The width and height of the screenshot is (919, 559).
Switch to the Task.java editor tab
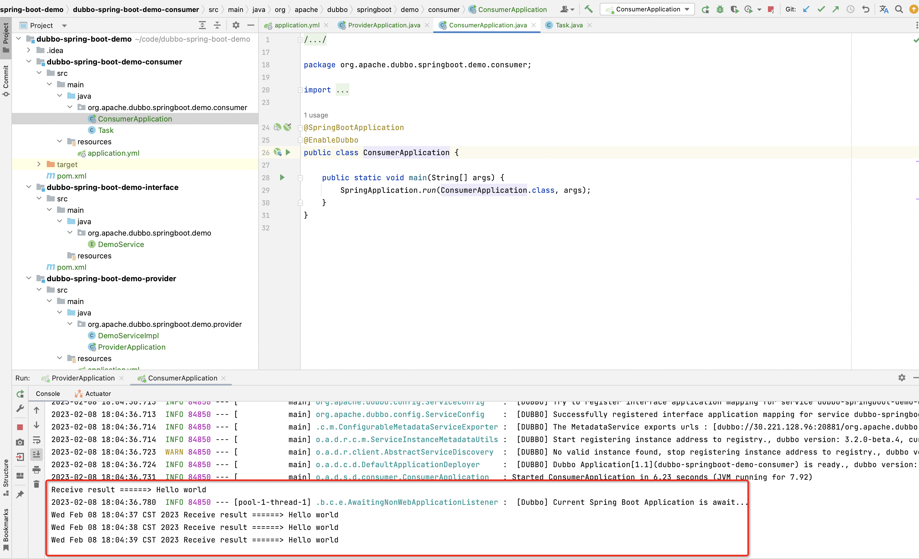tap(568, 25)
